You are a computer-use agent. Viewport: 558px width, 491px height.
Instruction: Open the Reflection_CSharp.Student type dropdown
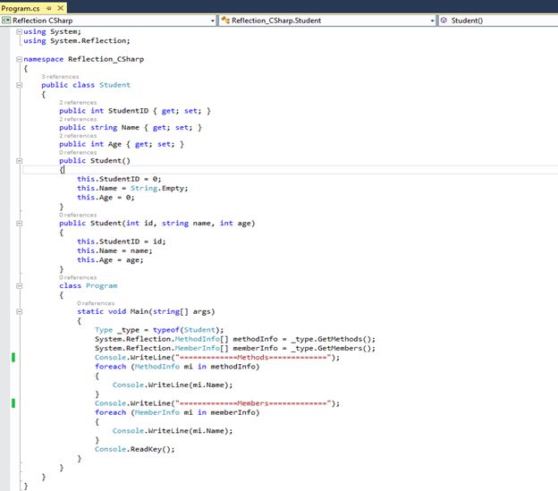click(x=432, y=20)
